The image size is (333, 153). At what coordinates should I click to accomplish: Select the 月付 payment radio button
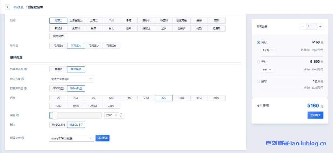pyautogui.click(x=258, y=42)
